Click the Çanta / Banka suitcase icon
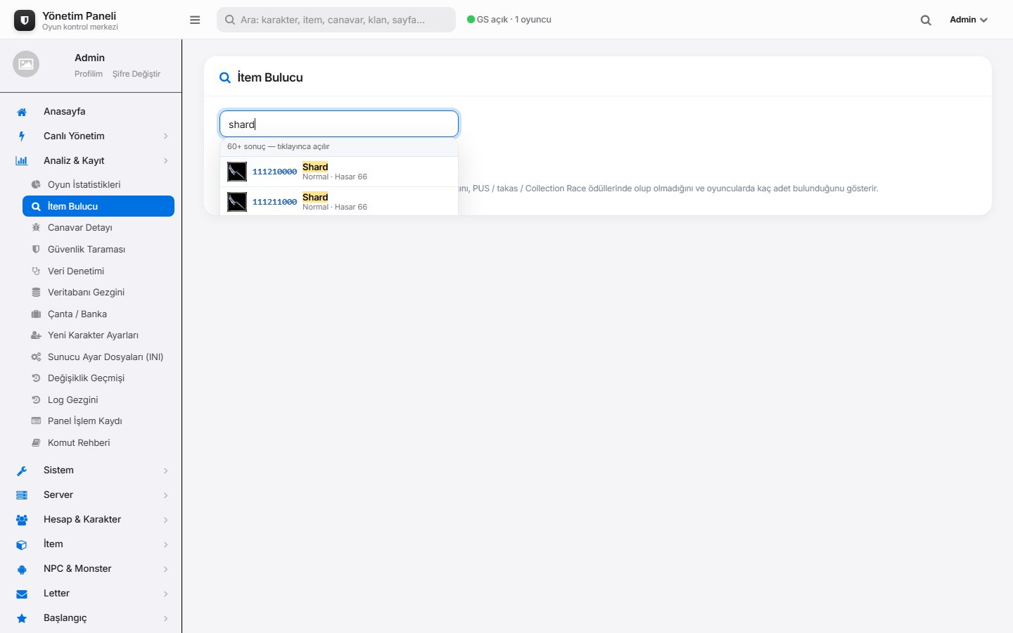This screenshot has width=1013, height=633. (x=36, y=314)
